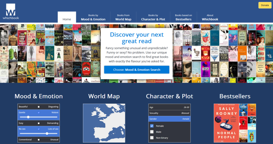The width and height of the screenshot is (273, 144).
Task: Open the Upright Women Wanted cover
Action: click(x=260, y=54)
